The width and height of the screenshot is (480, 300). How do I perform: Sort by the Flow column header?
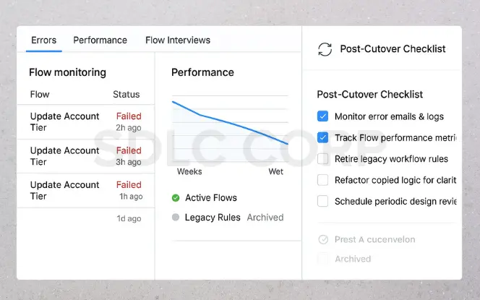[40, 95]
